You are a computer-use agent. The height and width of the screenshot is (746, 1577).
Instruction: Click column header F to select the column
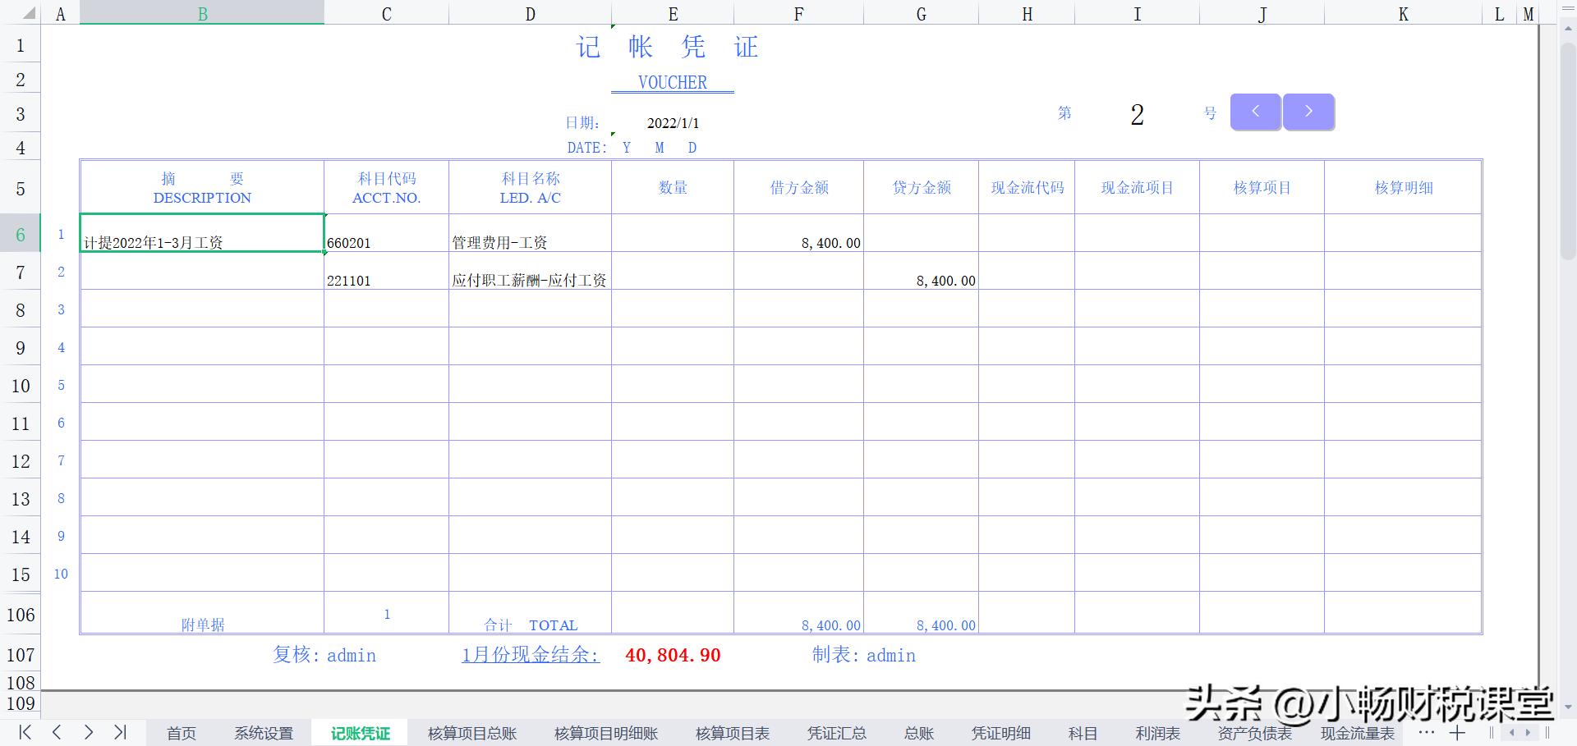coord(798,13)
